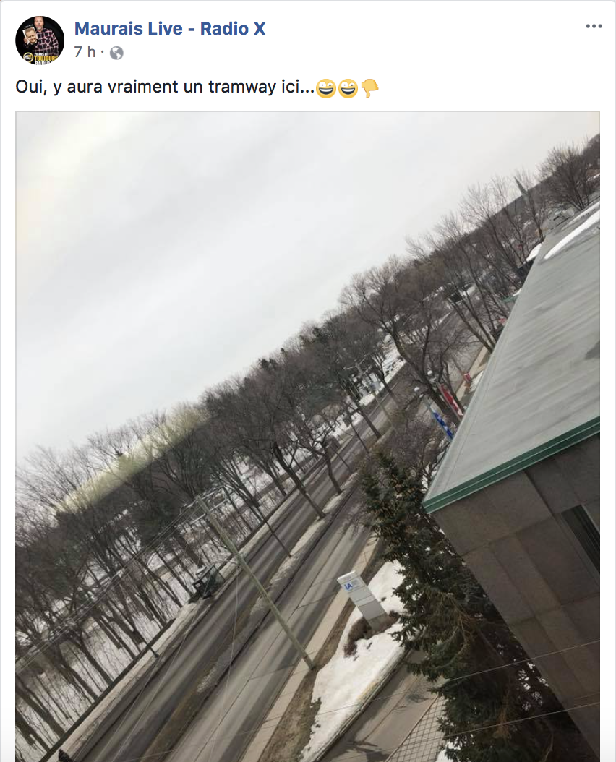The image size is (616, 762).
Task: Open the post's 7 h timestamp link
Action: [x=85, y=51]
